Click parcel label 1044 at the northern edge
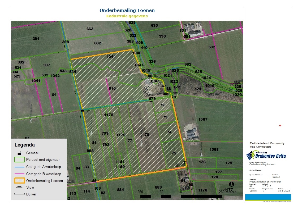The width and height of the screenshot is (298, 210). [x=111, y=57]
